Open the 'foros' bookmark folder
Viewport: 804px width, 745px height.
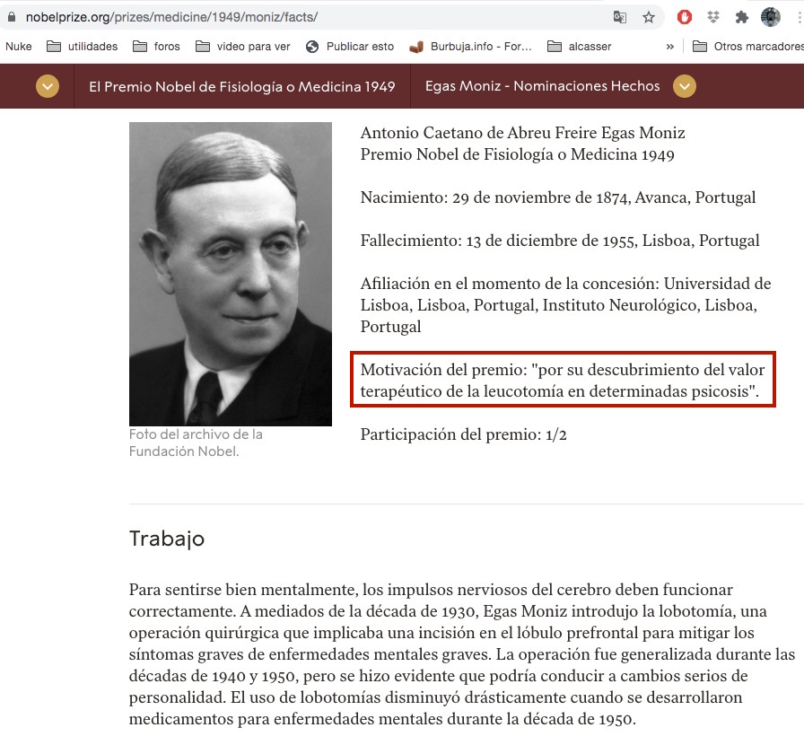(156, 47)
